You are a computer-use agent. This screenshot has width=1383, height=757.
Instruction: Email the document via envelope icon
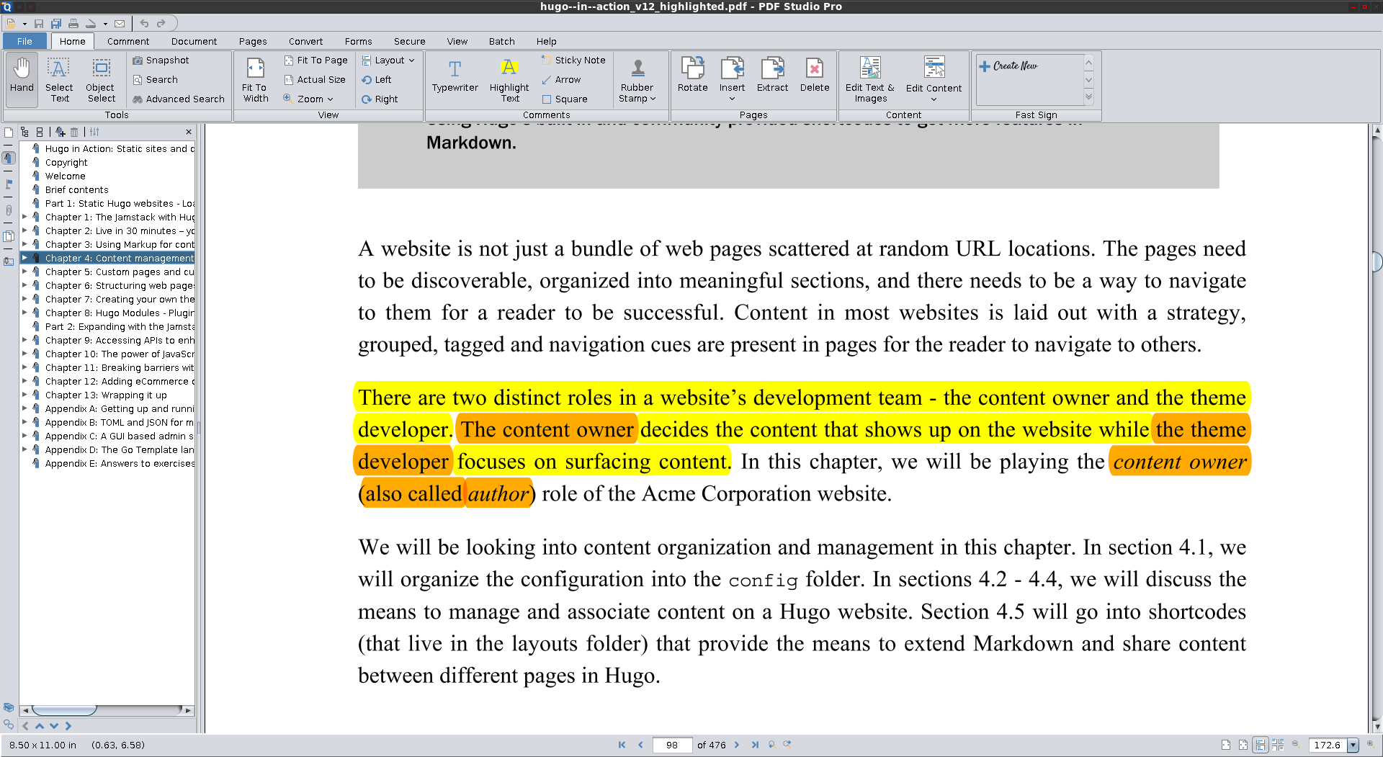coord(120,24)
